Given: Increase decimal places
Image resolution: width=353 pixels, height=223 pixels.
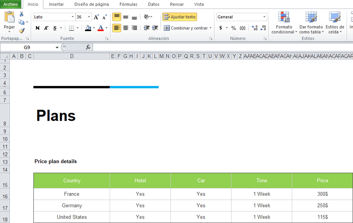Looking at the screenshot, I should [x=255, y=28].
